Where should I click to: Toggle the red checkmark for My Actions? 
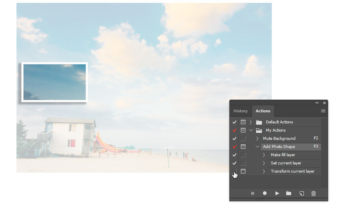[234, 130]
